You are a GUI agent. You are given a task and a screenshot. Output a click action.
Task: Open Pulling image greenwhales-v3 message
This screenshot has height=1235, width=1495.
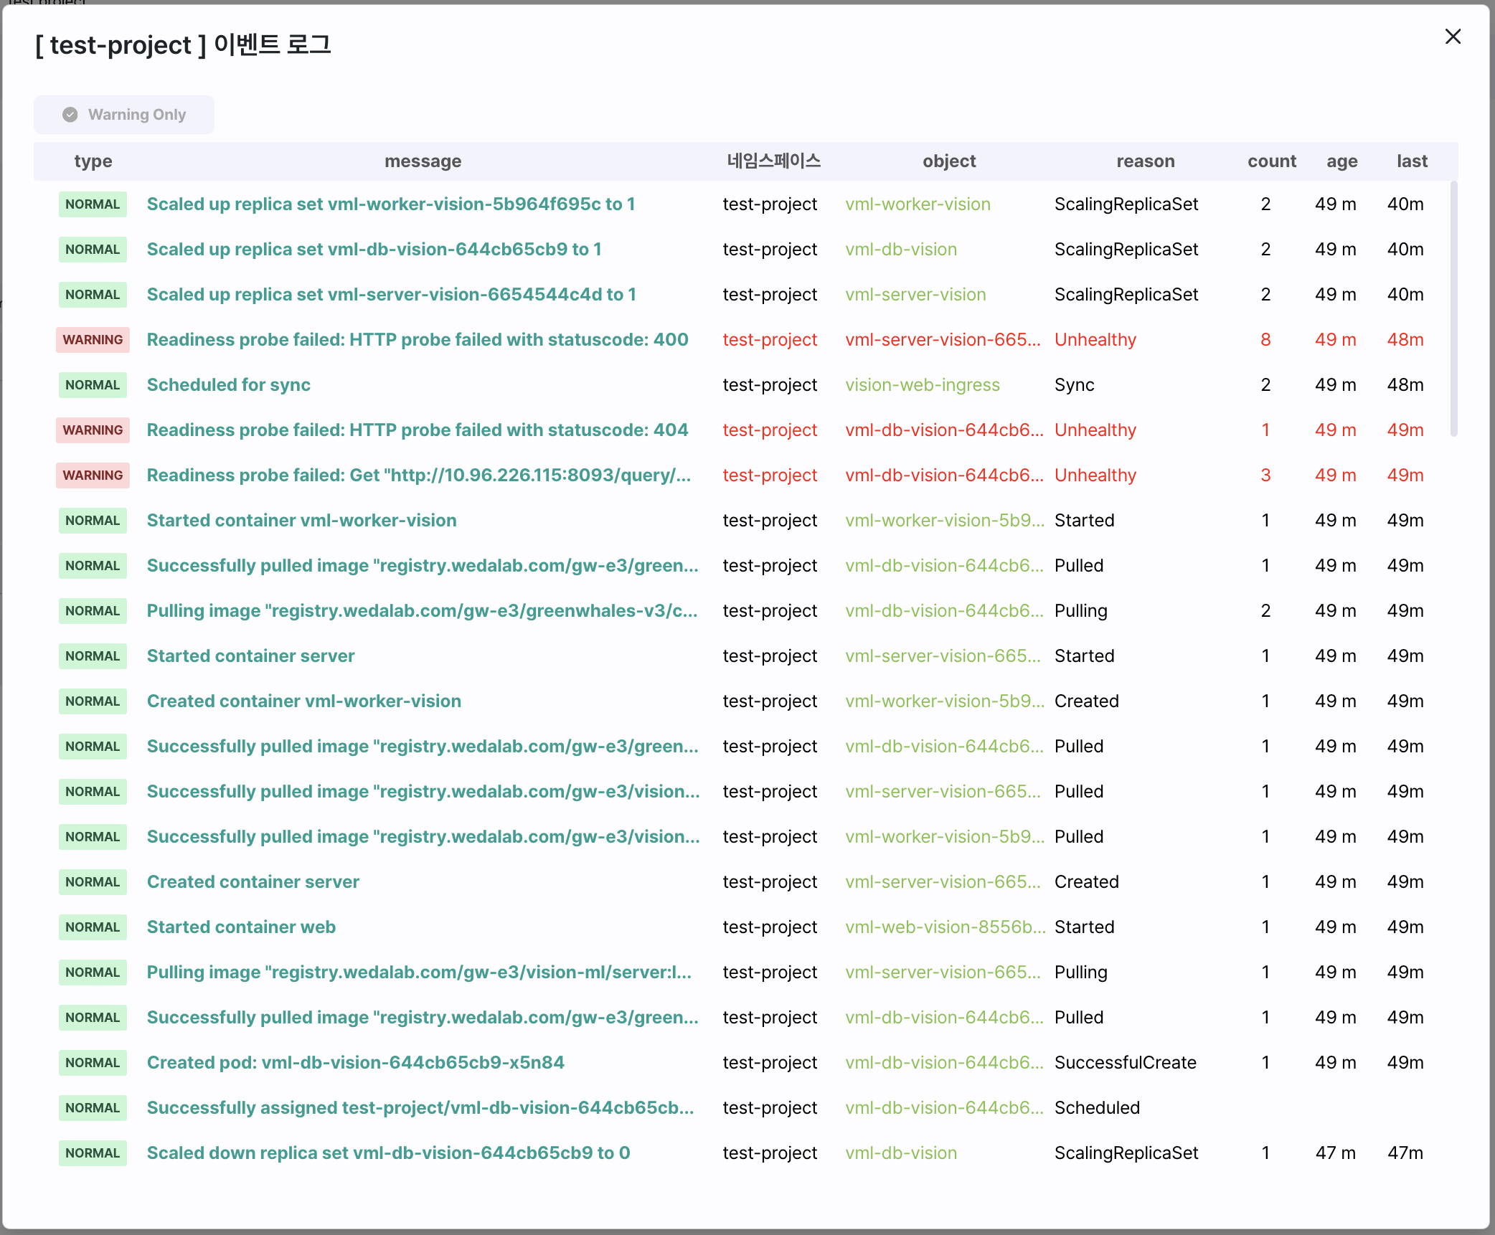tap(423, 611)
